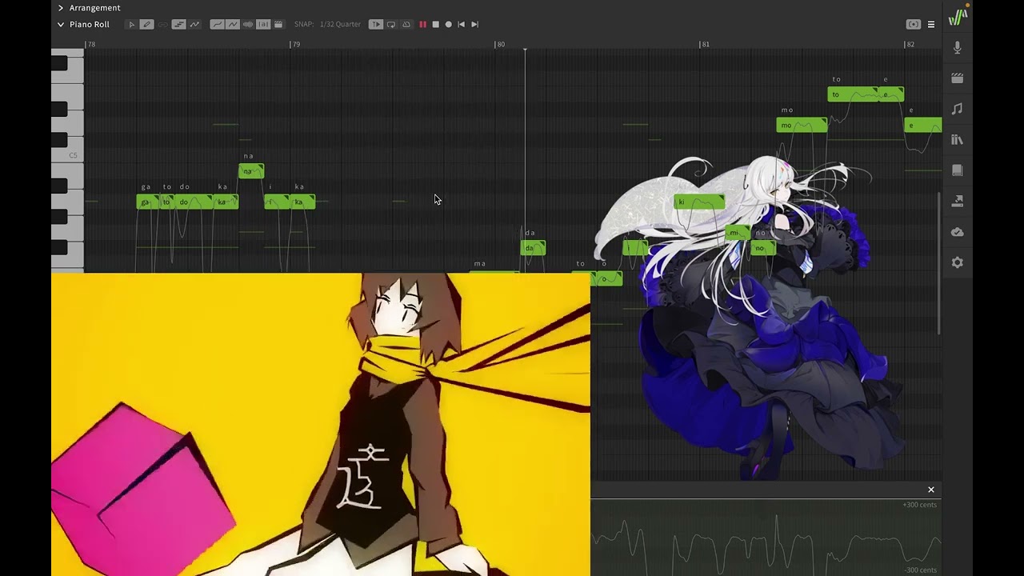Select the 'ga' note block
The width and height of the screenshot is (1024, 576).
147,202
